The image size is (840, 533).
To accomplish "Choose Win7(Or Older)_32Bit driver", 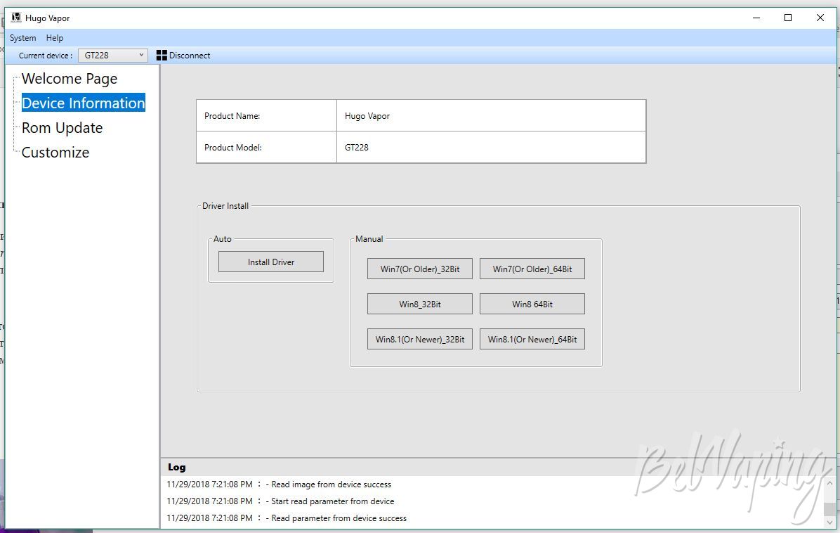I will (x=420, y=269).
